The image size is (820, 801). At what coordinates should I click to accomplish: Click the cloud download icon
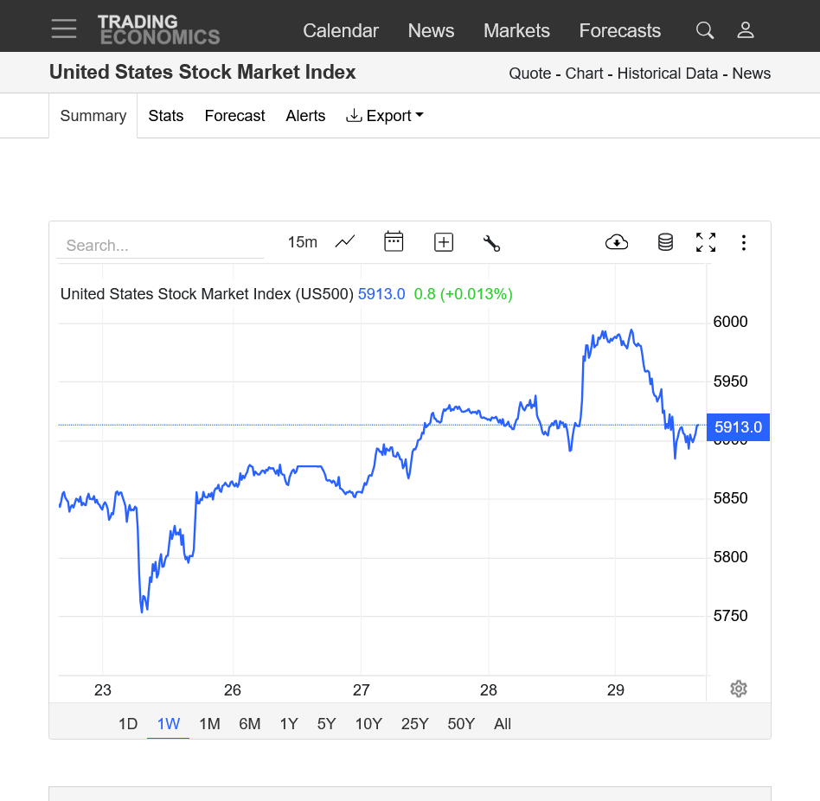pyautogui.click(x=617, y=242)
